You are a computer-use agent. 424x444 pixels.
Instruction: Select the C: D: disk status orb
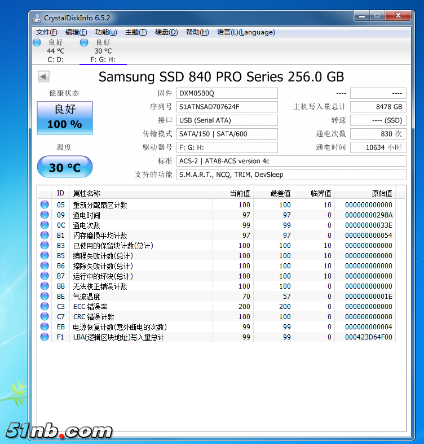(x=37, y=42)
